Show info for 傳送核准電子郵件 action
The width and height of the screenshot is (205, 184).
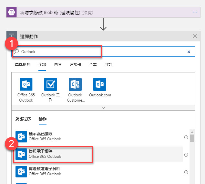[186, 172]
